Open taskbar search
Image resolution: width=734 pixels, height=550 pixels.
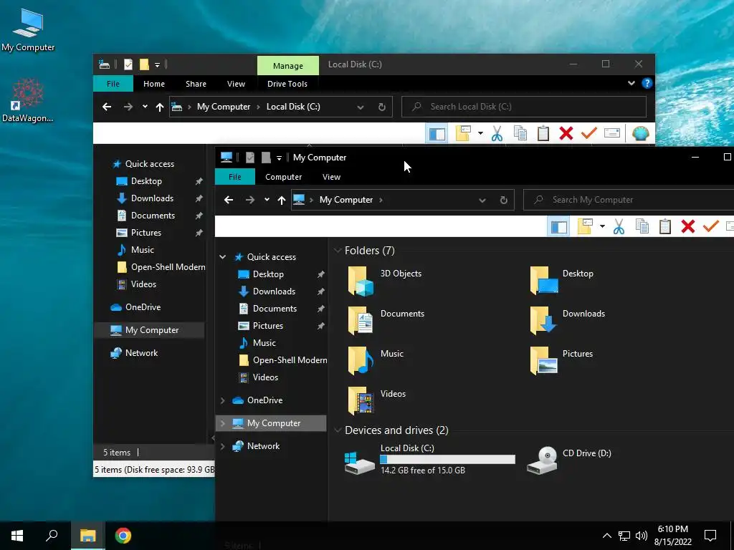[52, 536]
